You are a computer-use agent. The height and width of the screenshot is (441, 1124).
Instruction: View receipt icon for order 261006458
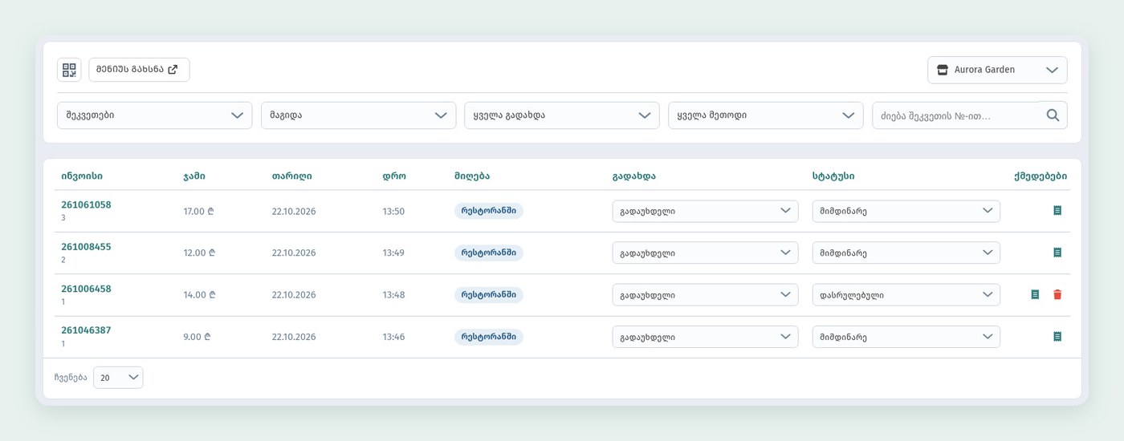(1035, 294)
